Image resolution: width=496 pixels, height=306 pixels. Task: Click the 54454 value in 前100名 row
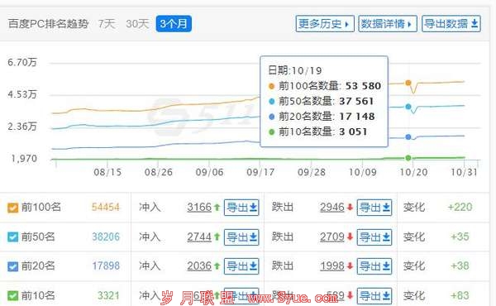pyautogui.click(x=106, y=208)
